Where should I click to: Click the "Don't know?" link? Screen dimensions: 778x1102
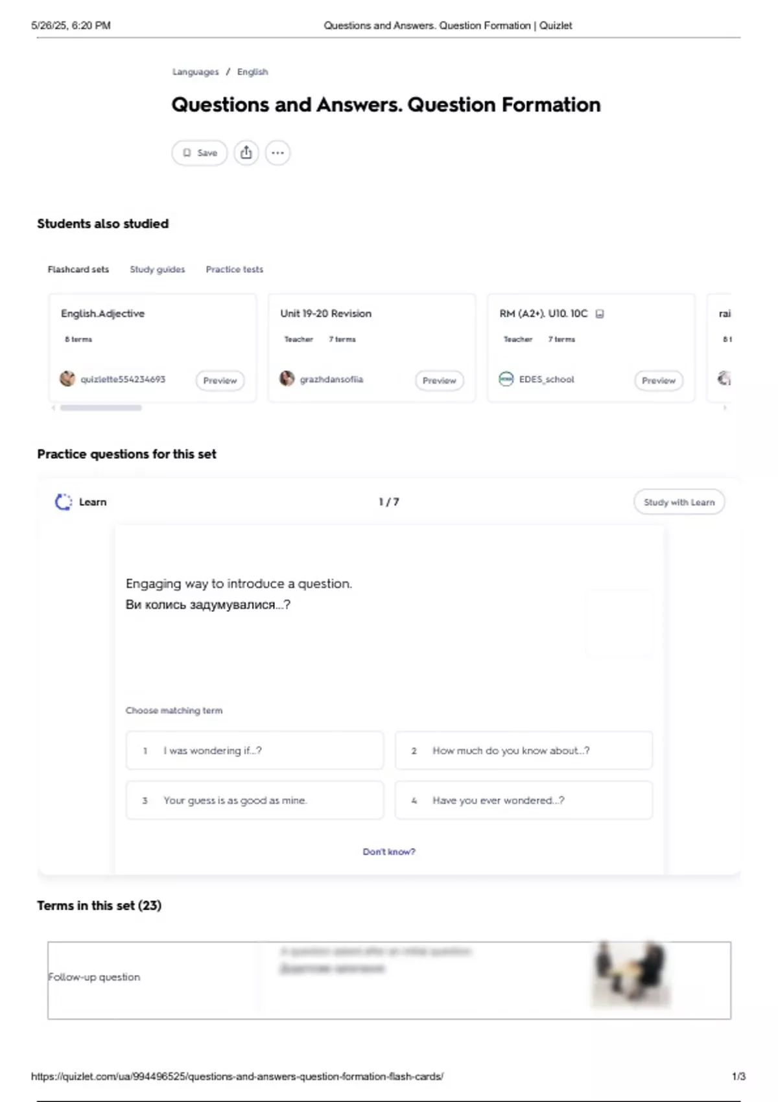click(389, 852)
